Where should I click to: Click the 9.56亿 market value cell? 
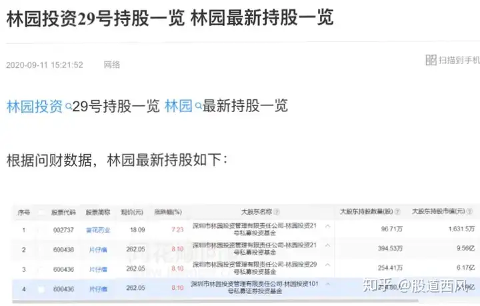466,248
